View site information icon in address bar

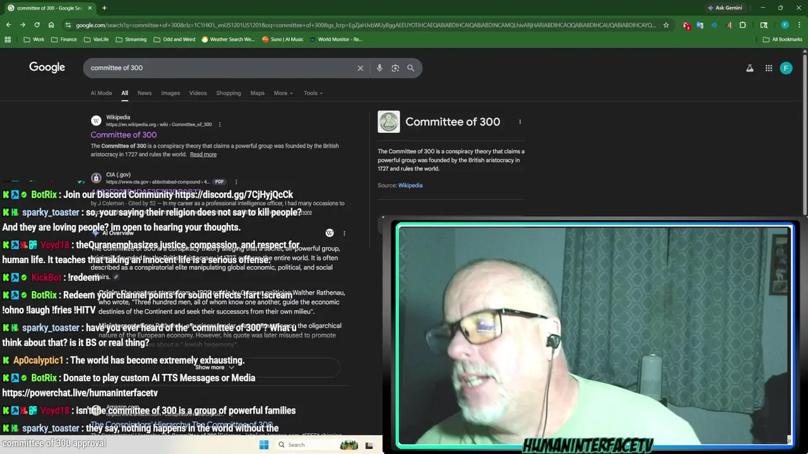(68, 25)
